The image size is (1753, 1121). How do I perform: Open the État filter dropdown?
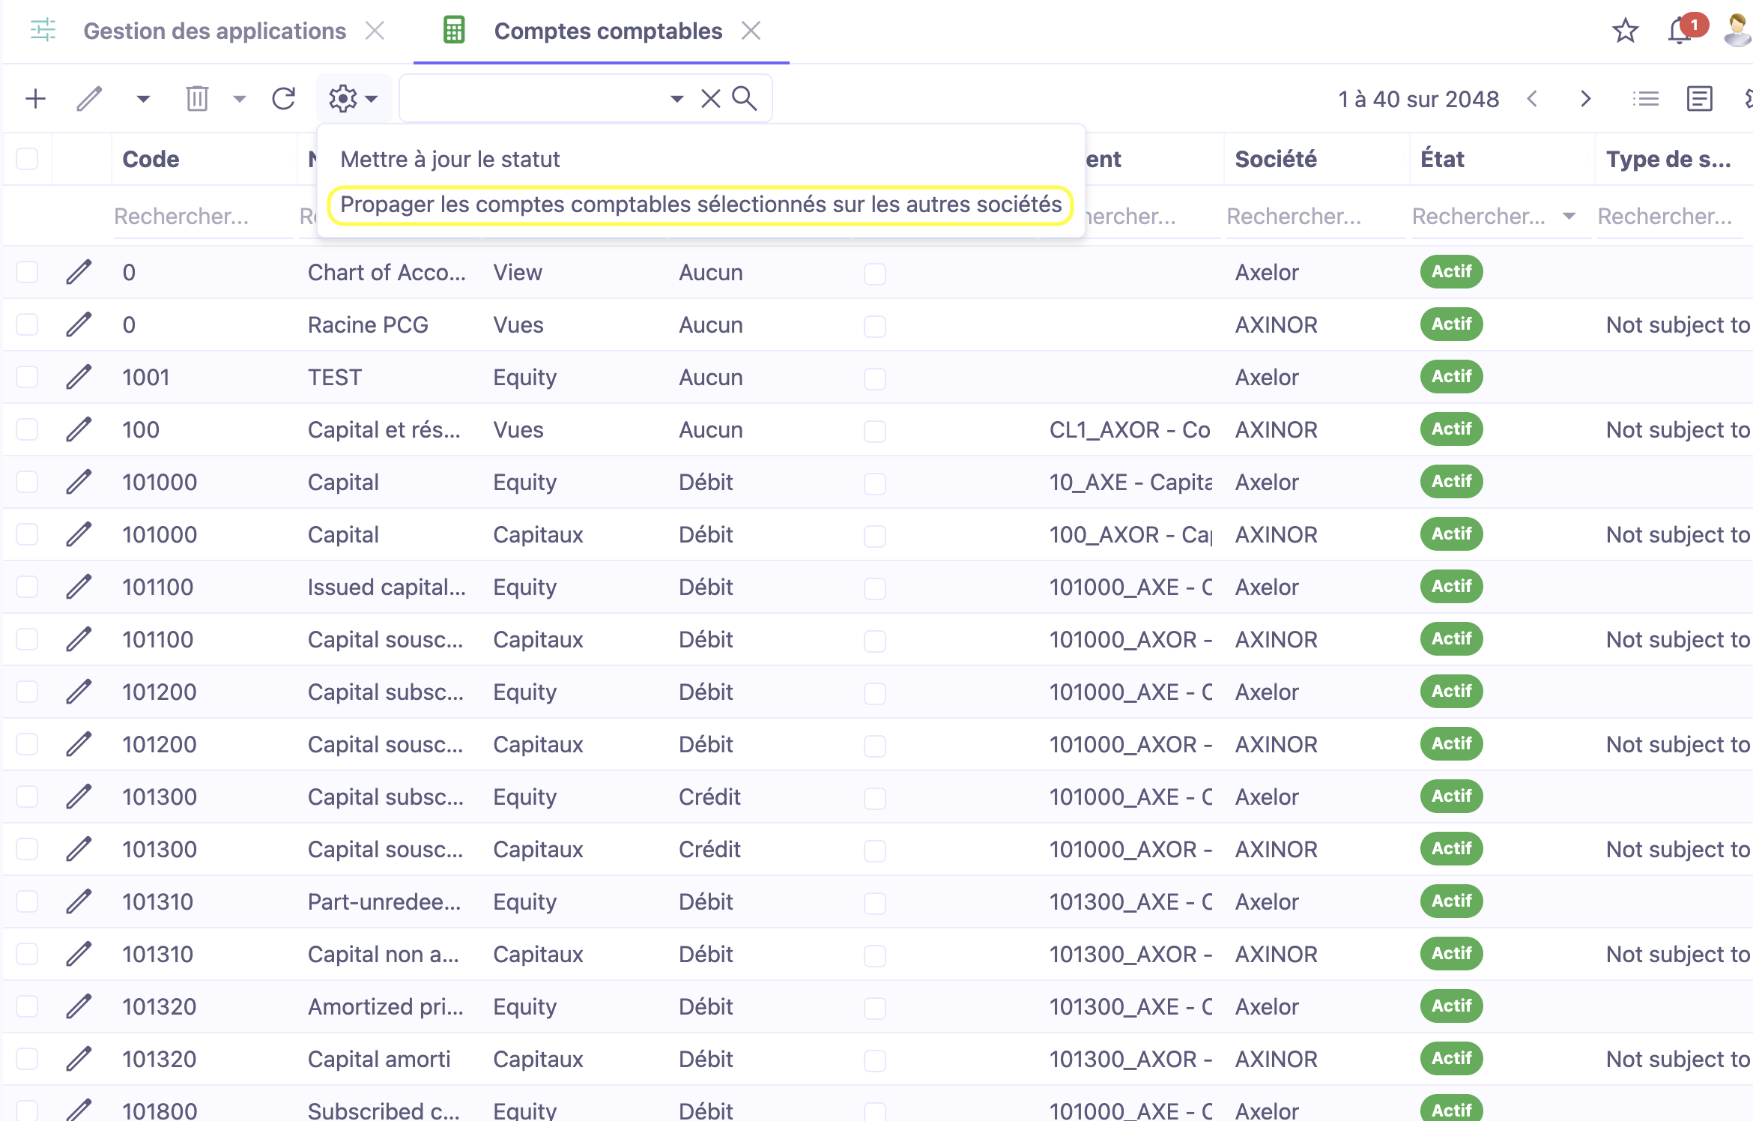(x=1569, y=217)
